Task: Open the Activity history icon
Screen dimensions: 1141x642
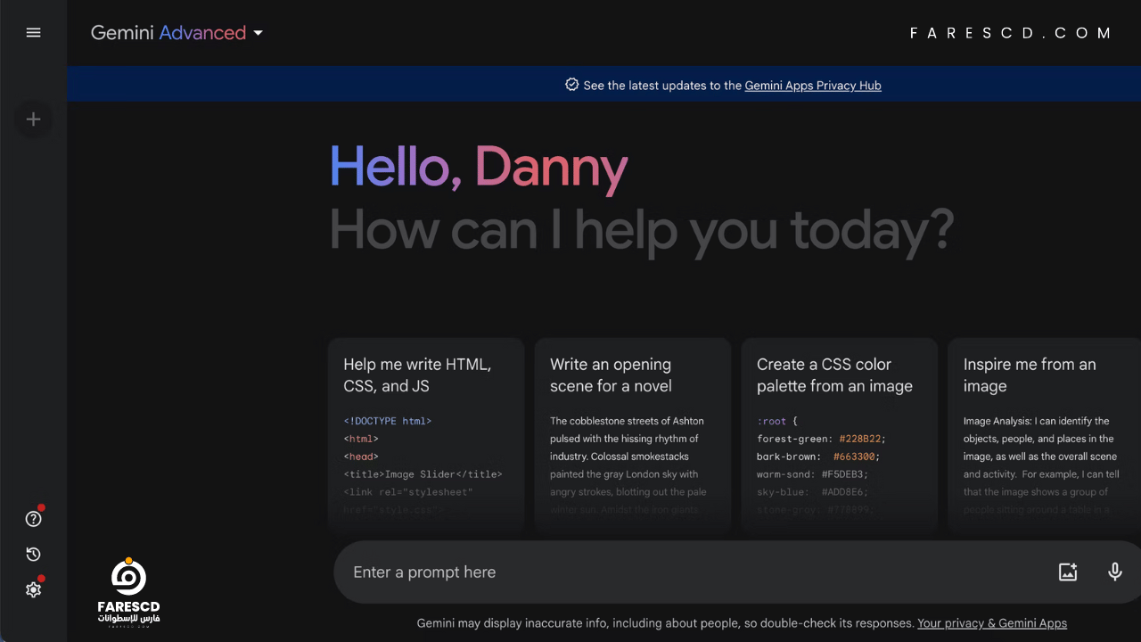Action: pos(33,555)
